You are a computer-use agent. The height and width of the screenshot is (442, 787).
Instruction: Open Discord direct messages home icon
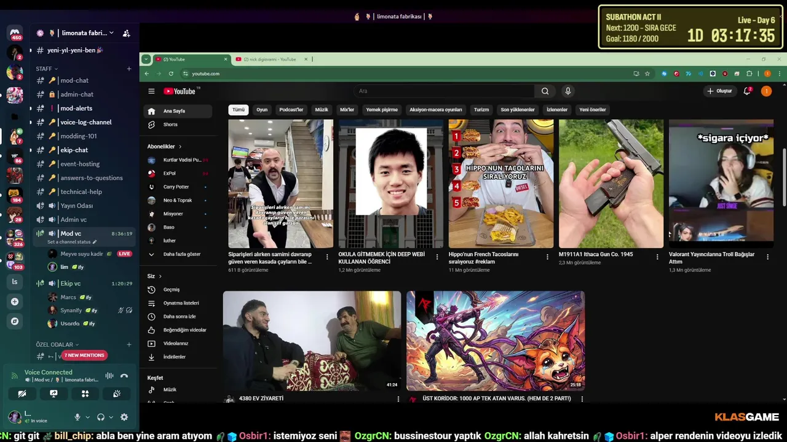click(x=15, y=33)
